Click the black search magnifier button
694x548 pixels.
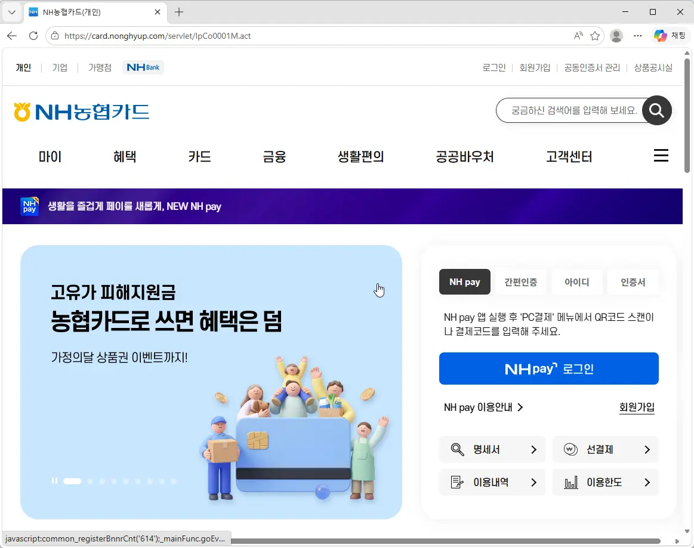point(657,110)
